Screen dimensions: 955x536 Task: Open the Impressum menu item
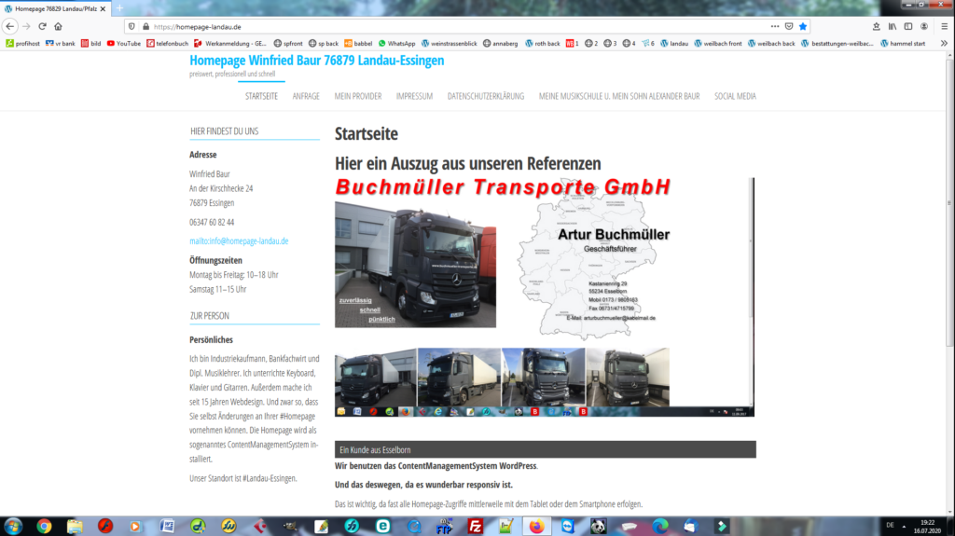(x=414, y=96)
